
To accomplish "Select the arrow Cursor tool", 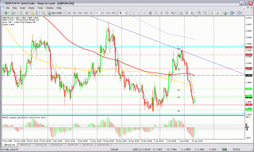I will (x=121, y=13).
